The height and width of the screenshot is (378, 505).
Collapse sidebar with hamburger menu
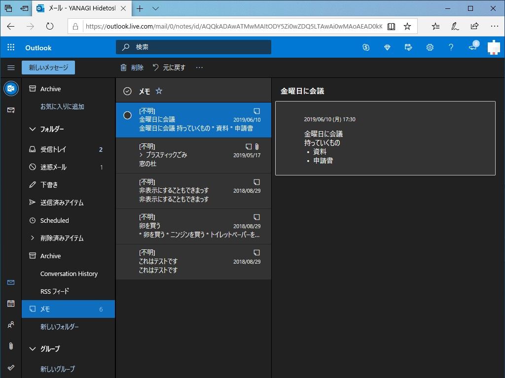[11, 68]
